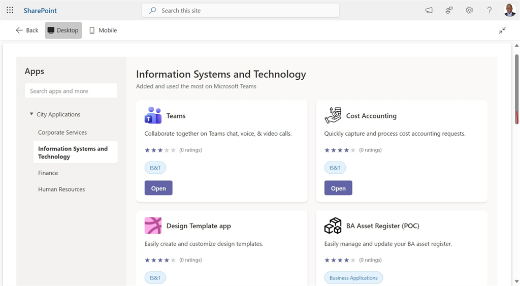Collapse the City Applications tree
The width and height of the screenshot is (520, 286).
(31, 114)
